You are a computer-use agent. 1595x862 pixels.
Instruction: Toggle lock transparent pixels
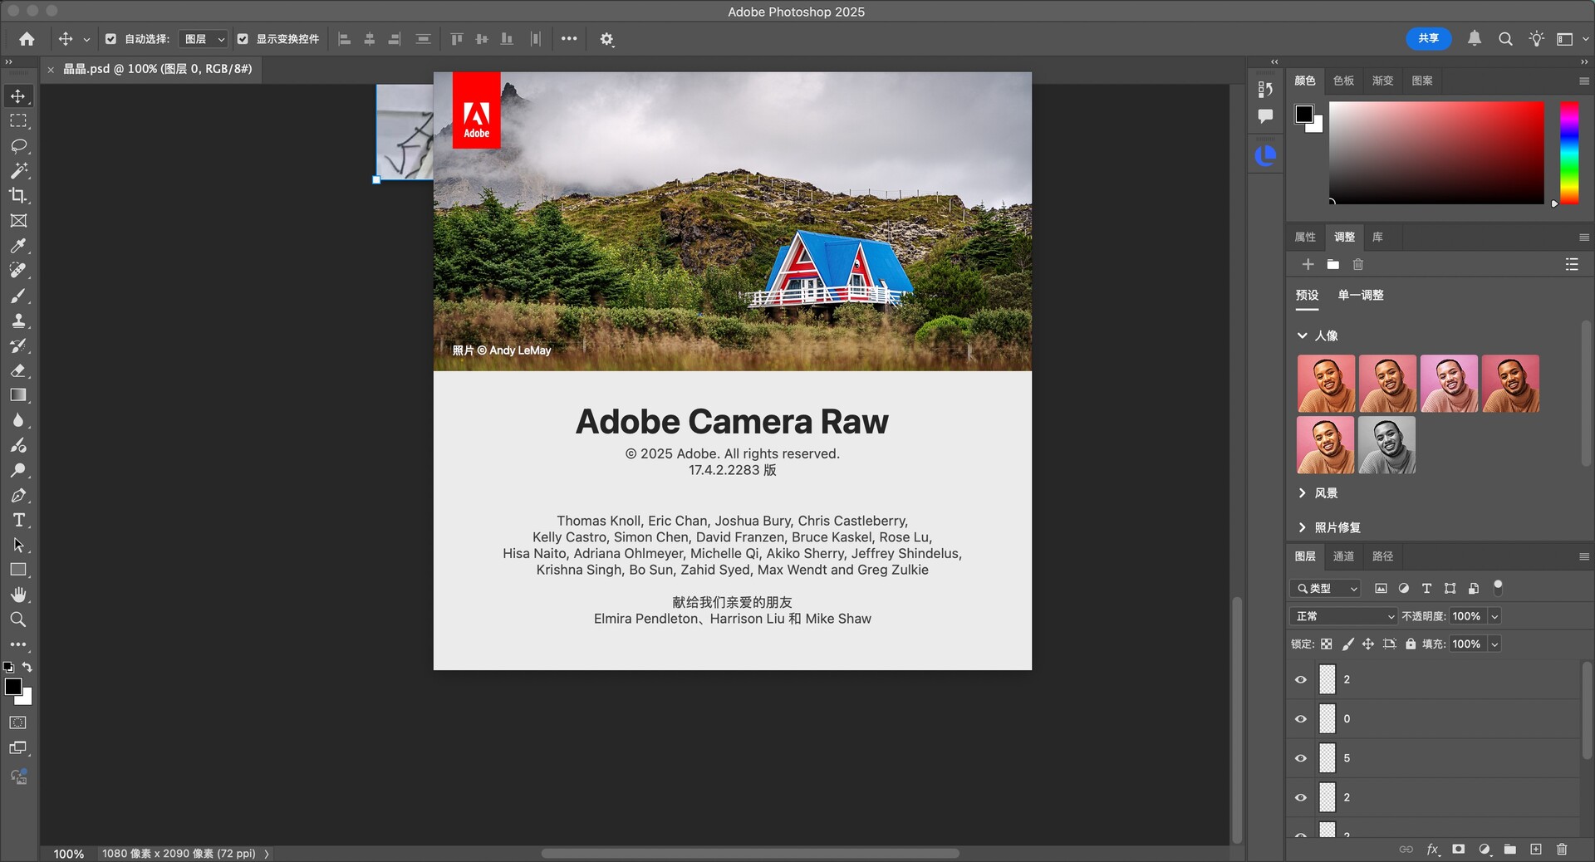click(x=1327, y=644)
